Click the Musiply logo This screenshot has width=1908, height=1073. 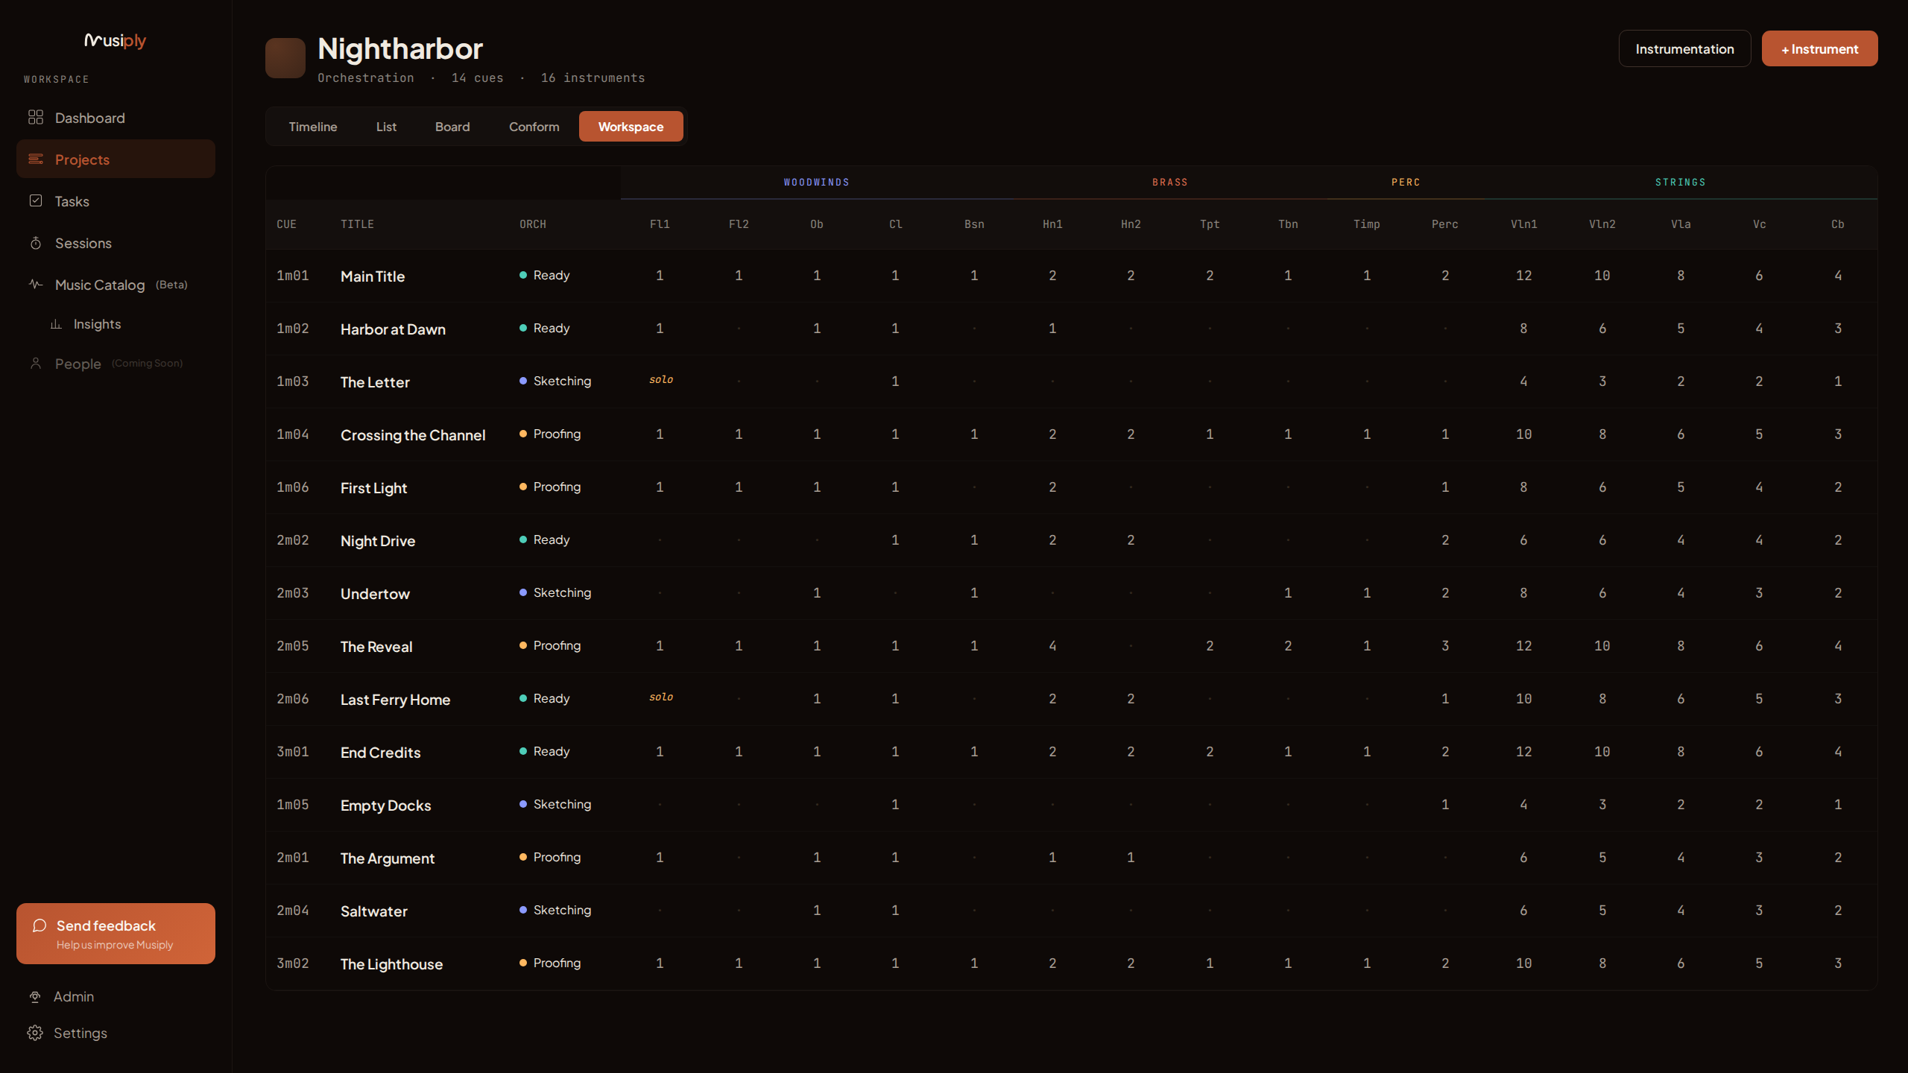click(116, 40)
